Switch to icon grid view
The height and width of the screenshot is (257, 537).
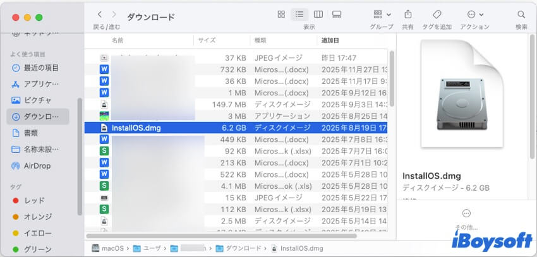281,14
